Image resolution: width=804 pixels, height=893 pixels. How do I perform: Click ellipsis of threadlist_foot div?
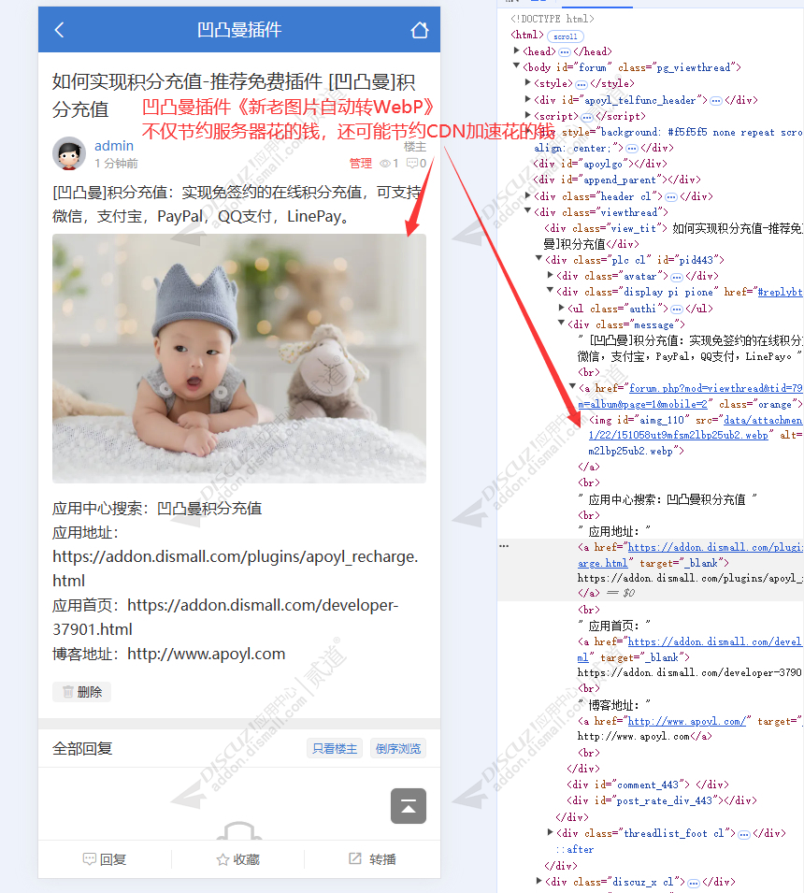(x=744, y=834)
